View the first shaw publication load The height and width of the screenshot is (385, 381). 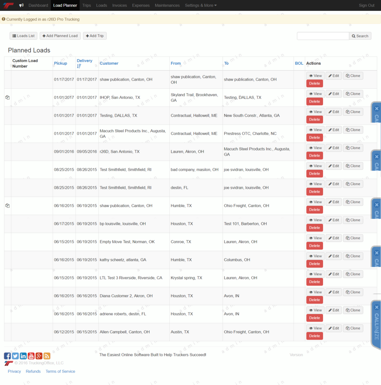click(x=315, y=76)
